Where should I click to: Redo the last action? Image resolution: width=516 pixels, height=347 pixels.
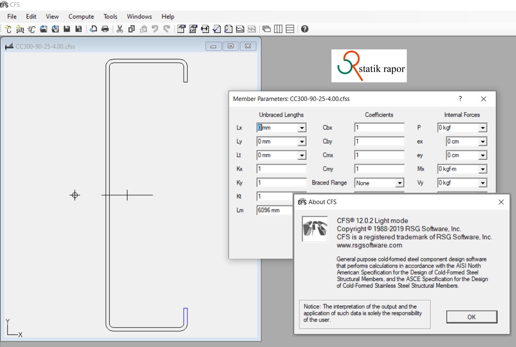[x=167, y=29]
